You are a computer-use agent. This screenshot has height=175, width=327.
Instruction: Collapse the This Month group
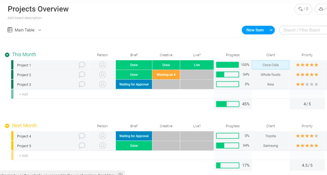[7, 55]
